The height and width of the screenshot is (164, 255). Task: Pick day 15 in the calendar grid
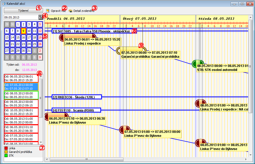(x=18, y=37)
